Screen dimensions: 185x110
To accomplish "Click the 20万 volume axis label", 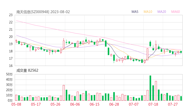I will click(9, 90).
